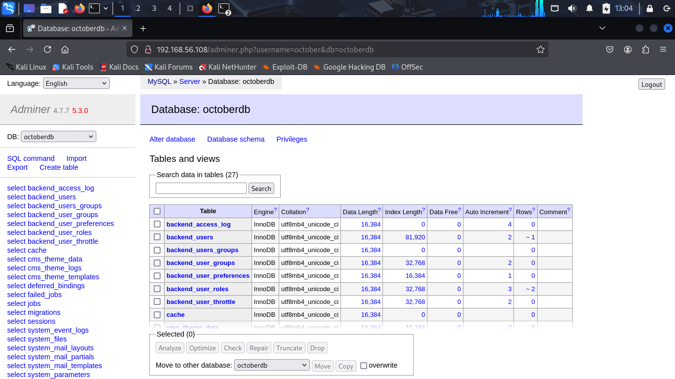675x379 pixels.
Task: Open Move to other database dropdown
Action: coord(272,365)
